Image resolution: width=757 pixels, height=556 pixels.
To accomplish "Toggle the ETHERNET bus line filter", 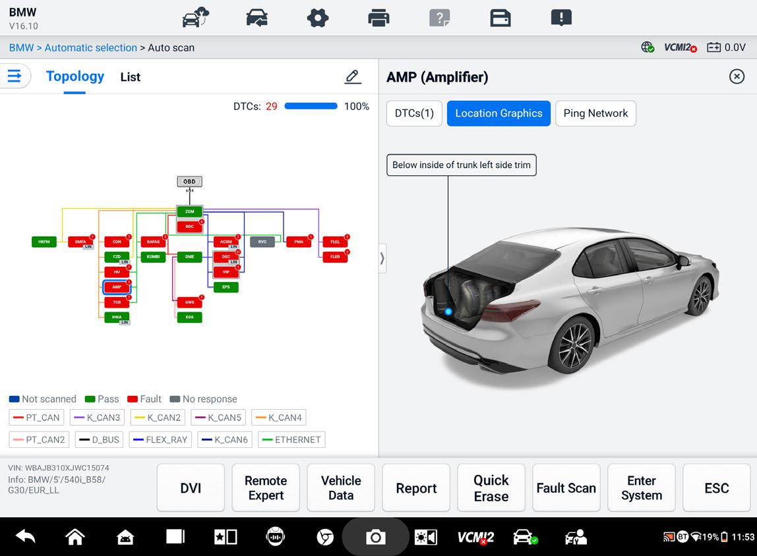I will coord(291,439).
